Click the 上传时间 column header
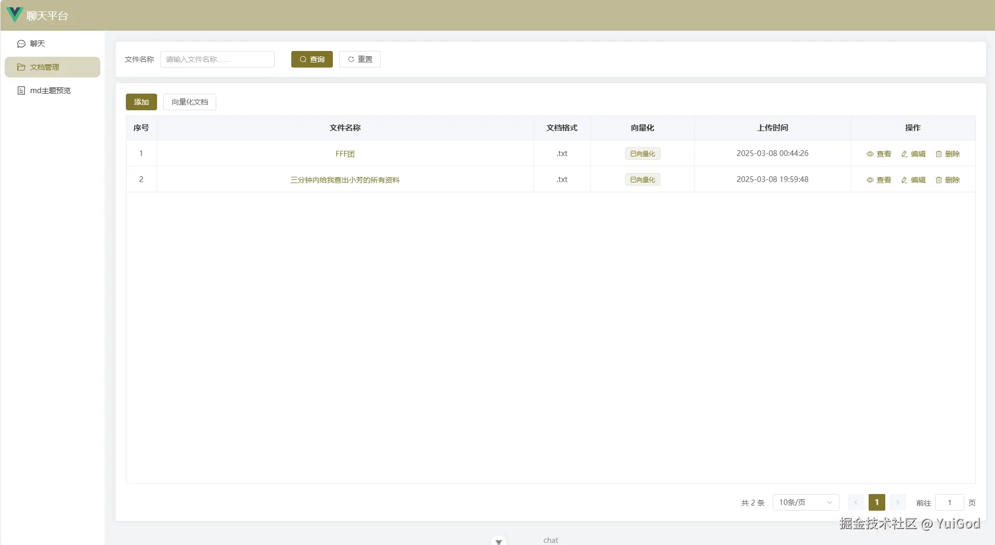 click(x=772, y=128)
